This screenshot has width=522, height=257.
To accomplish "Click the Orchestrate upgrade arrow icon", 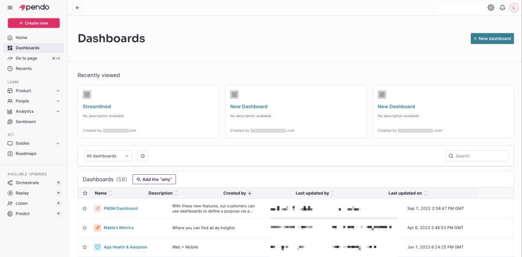I will coord(58,183).
